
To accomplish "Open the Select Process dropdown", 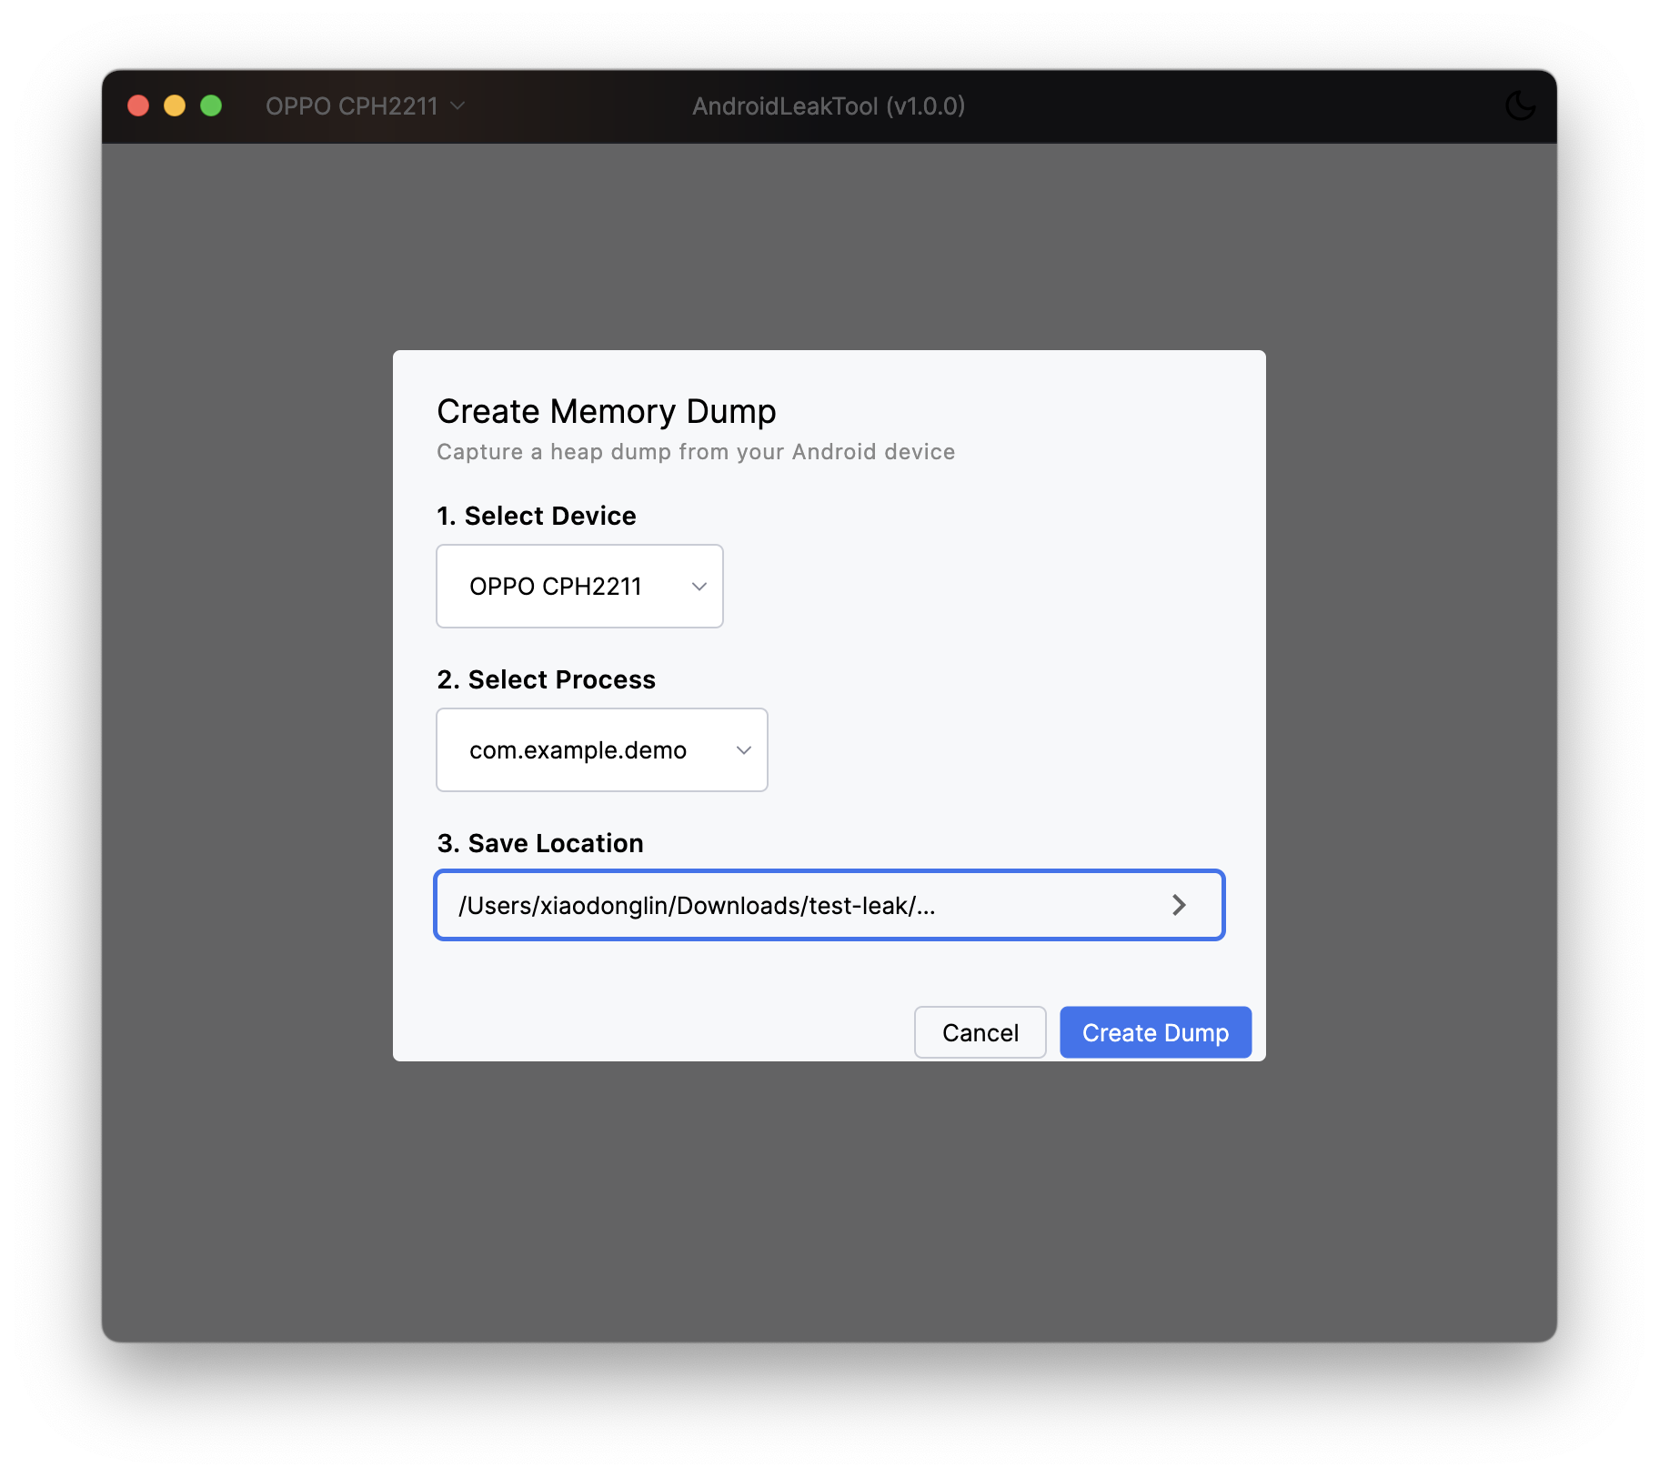I will coord(601,749).
